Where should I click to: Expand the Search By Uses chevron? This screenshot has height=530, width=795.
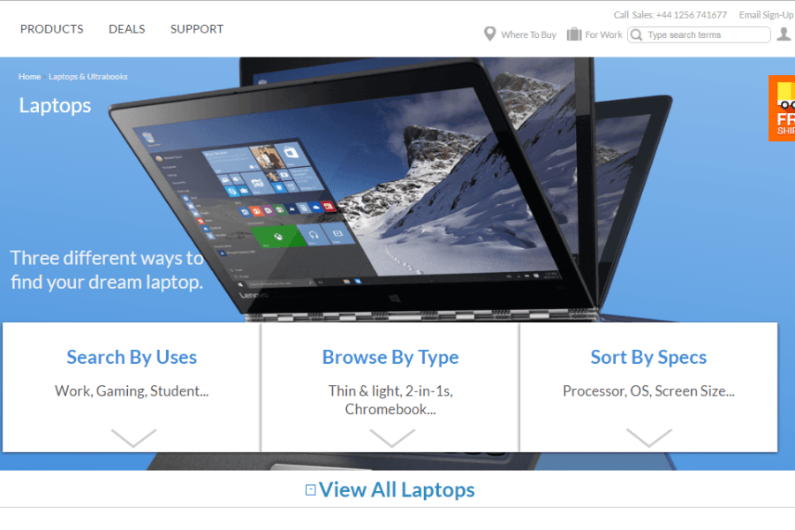[x=133, y=438]
